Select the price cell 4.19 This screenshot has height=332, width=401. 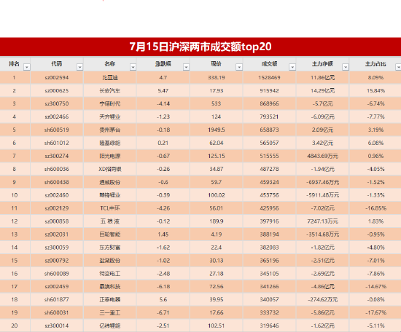click(x=217, y=234)
